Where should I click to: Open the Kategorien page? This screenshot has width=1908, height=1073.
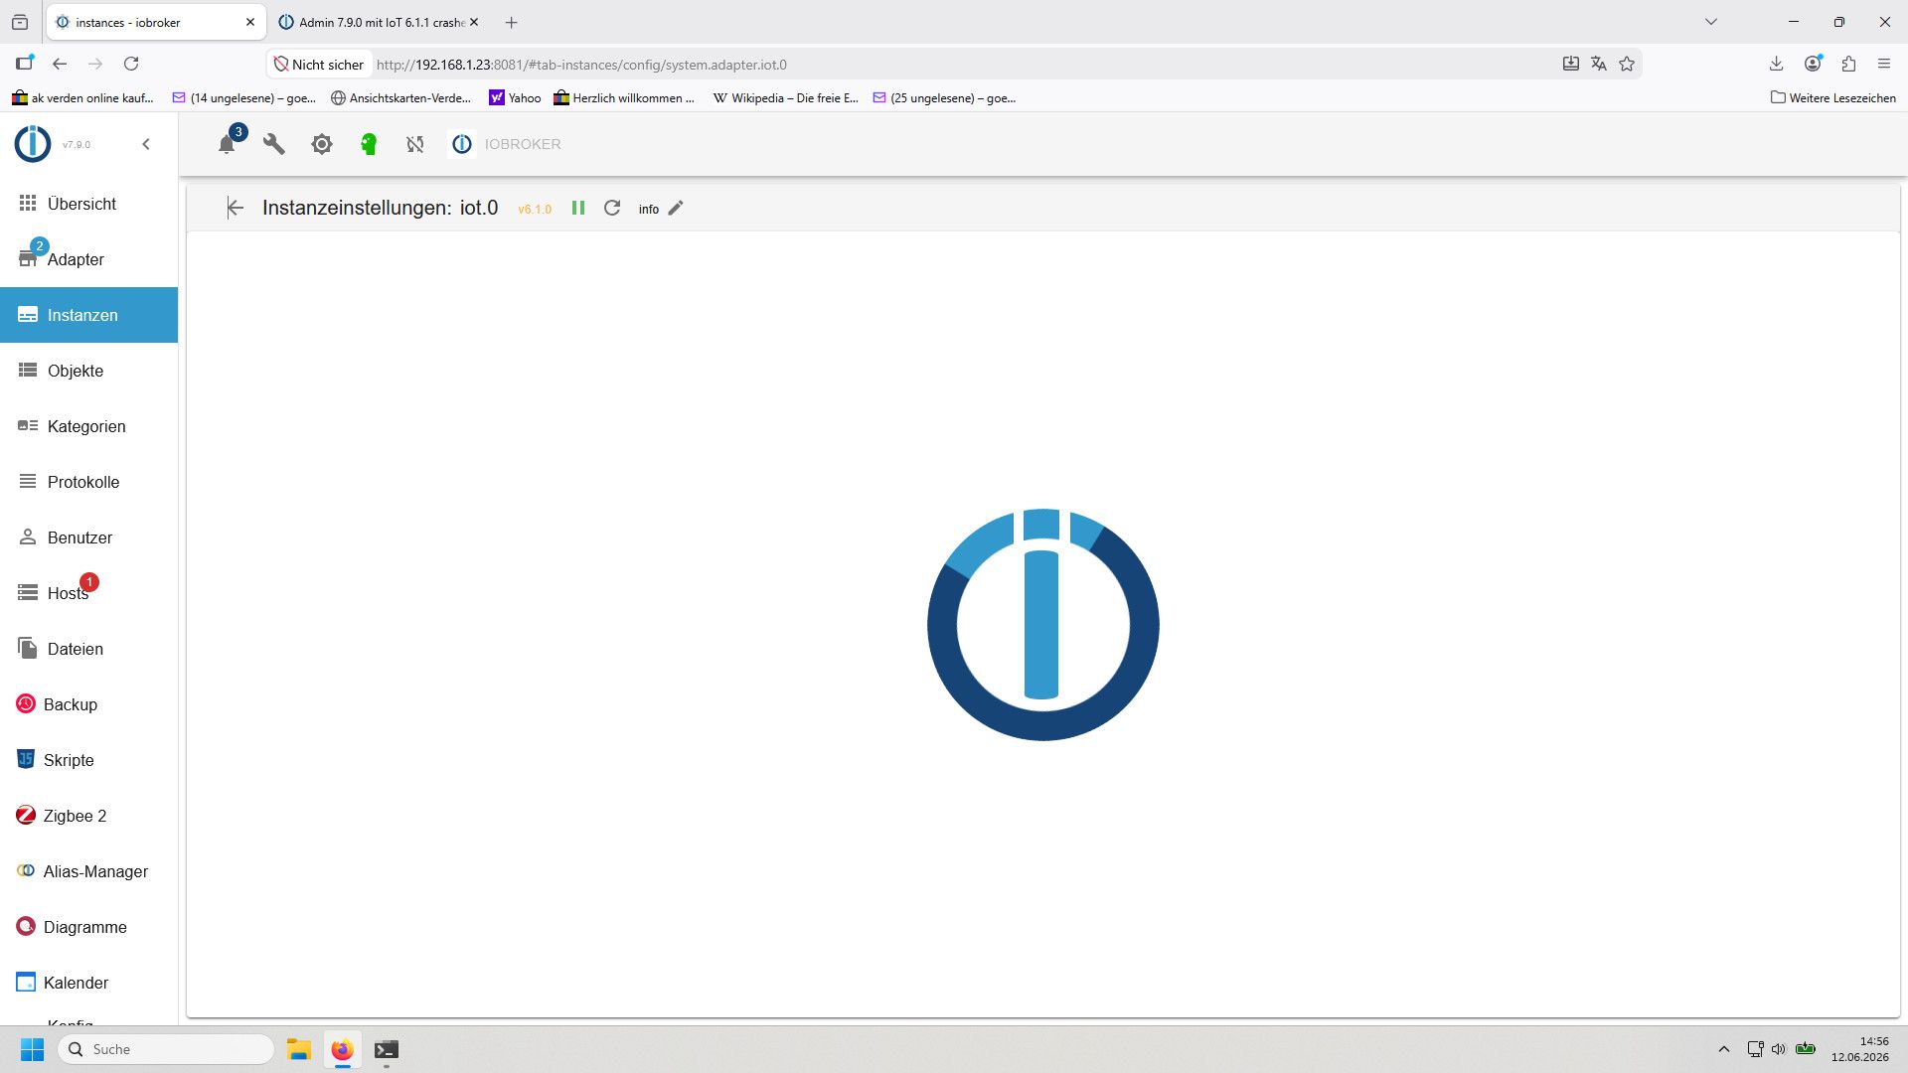click(89, 426)
